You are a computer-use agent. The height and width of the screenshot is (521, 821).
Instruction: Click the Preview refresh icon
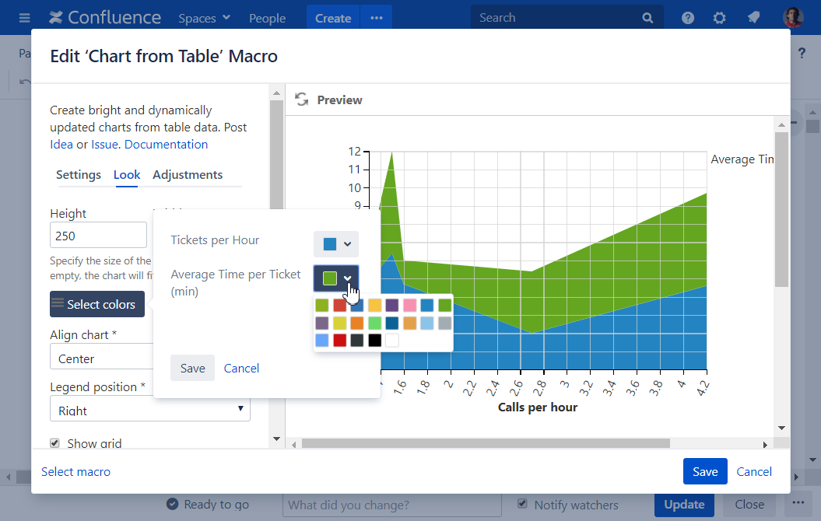point(301,100)
